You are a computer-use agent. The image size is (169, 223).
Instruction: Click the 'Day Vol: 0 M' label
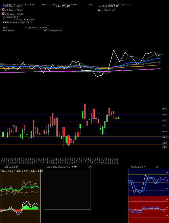tap(106, 10)
